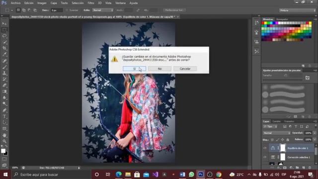Switch to the Canales tab
This screenshot has height=179, width=318.
pyautogui.click(x=277, y=121)
